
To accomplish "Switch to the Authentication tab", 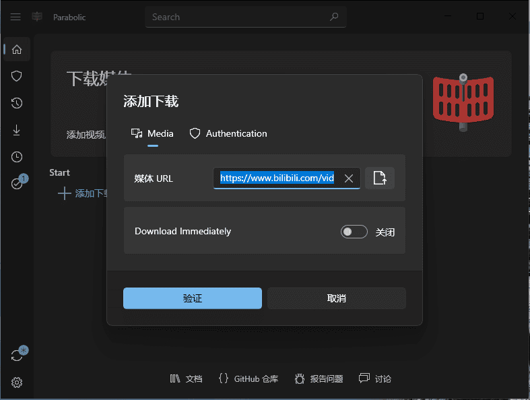I will point(228,134).
